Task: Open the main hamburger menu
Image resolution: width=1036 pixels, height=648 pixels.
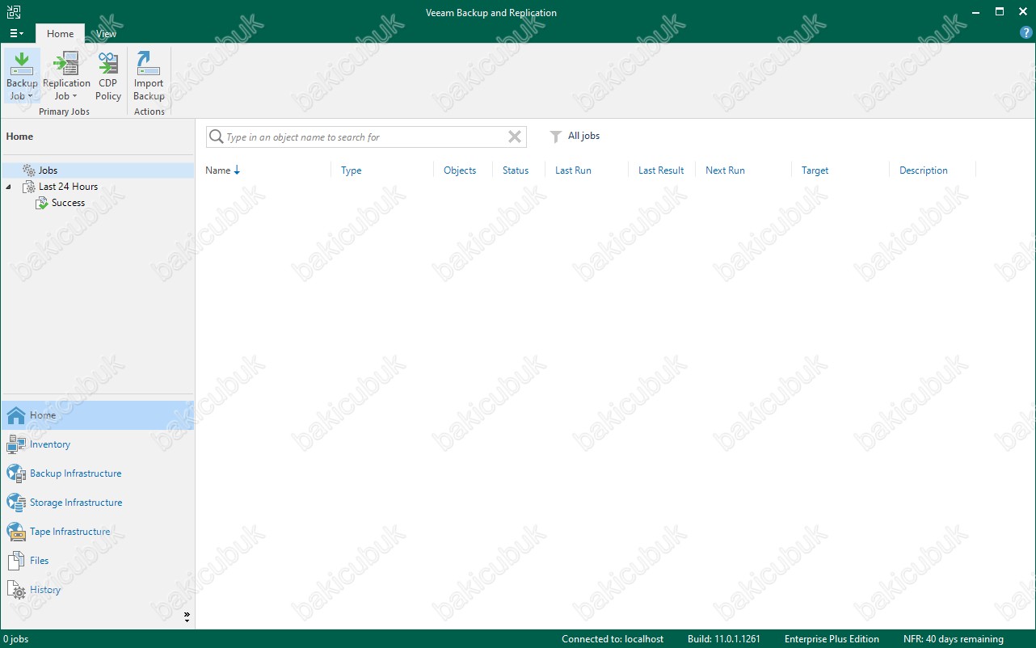Action: click(16, 33)
